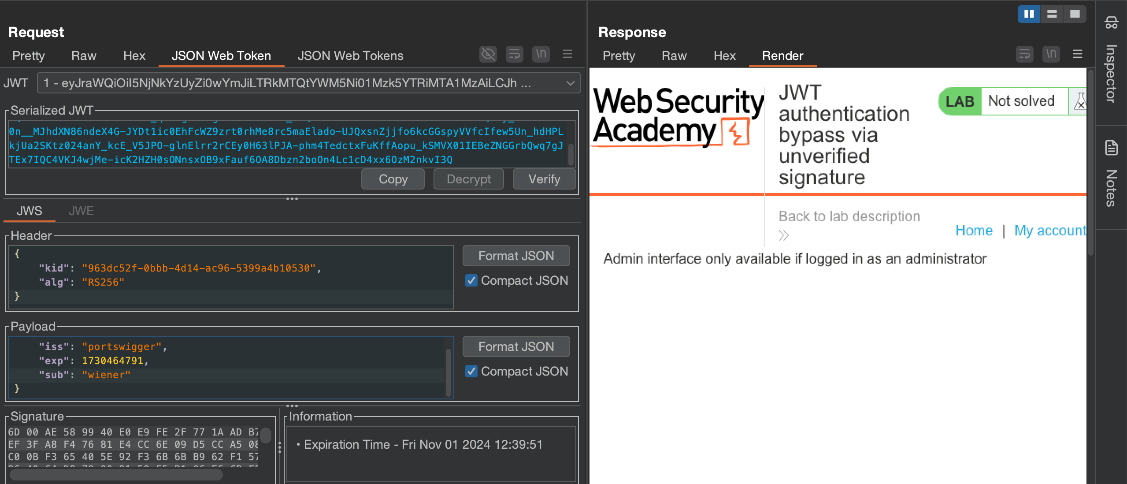Select top-bottom stacked layout icon
The width and height of the screenshot is (1127, 484).
1052,14
